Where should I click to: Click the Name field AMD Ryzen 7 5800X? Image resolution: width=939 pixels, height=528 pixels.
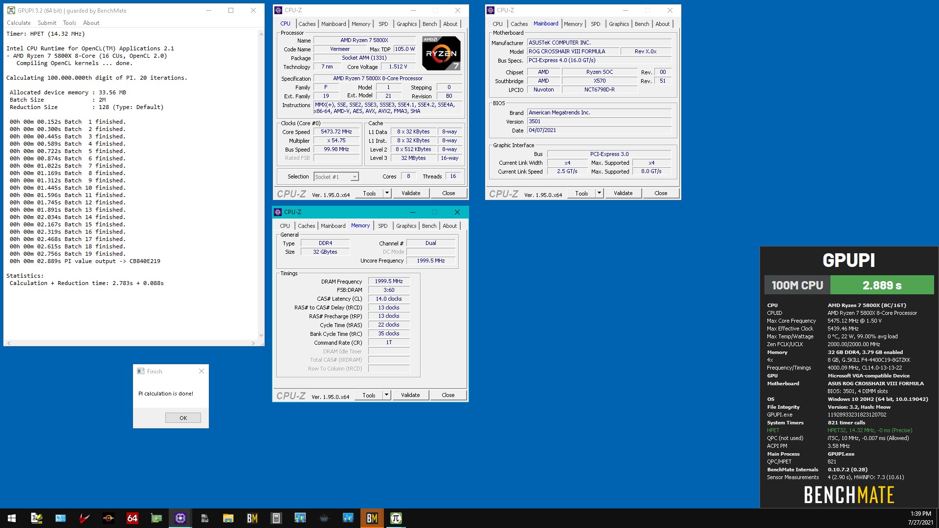tap(364, 41)
